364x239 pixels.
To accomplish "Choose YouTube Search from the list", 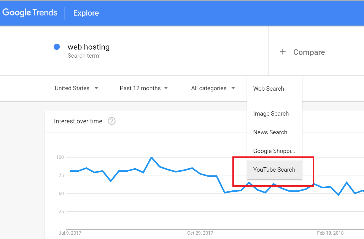I will [274, 170].
